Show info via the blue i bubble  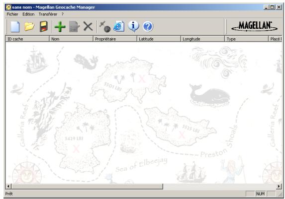coord(133,26)
